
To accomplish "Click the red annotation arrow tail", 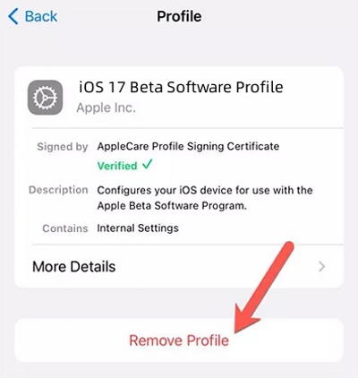I will (x=287, y=248).
